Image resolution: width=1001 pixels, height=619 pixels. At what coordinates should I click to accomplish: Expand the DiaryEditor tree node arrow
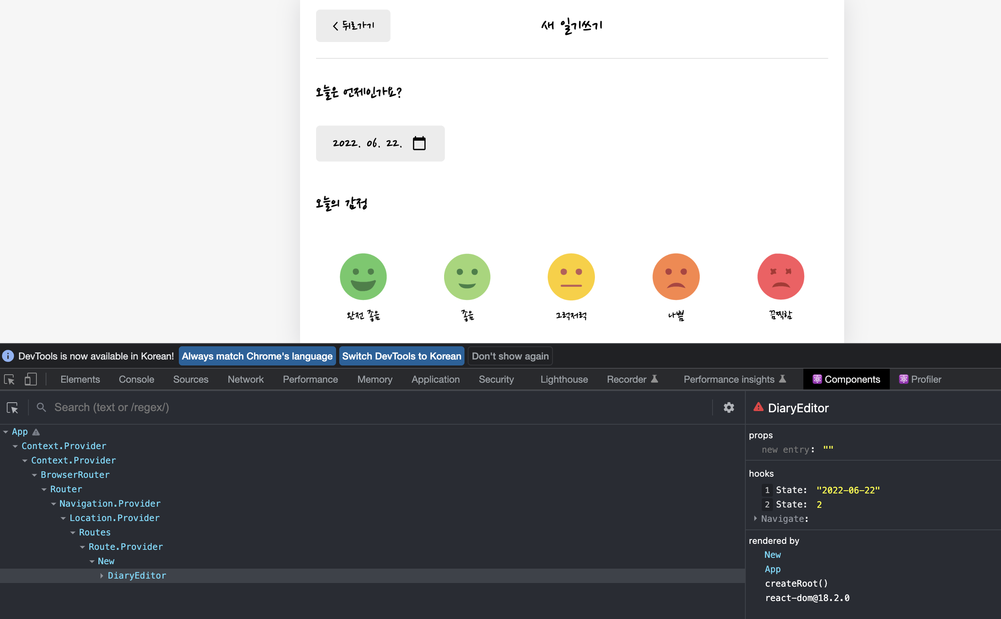[x=102, y=575]
